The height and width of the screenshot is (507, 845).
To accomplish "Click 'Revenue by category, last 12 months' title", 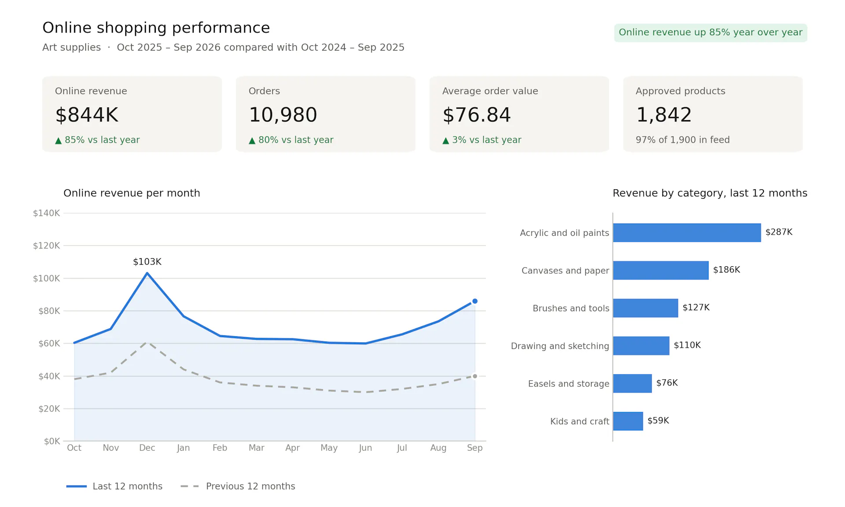I will pyautogui.click(x=710, y=193).
